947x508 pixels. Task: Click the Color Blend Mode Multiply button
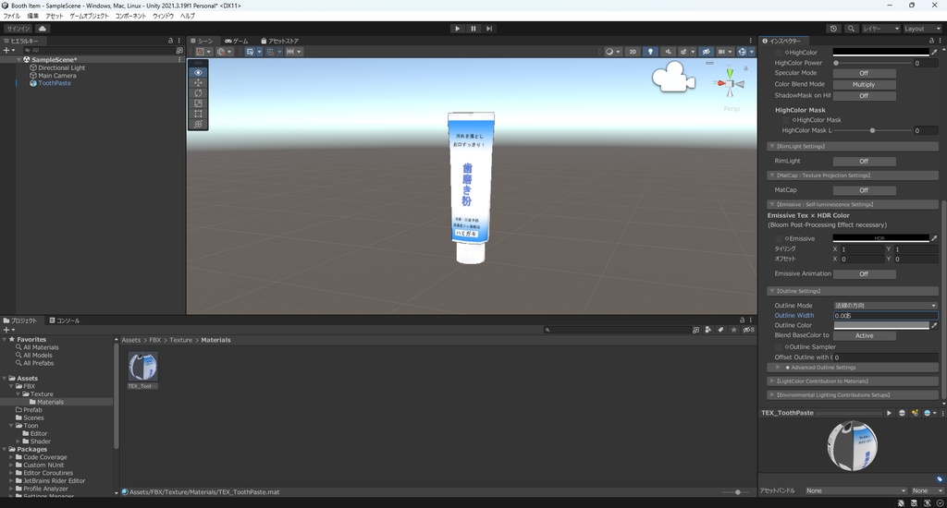tap(864, 84)
